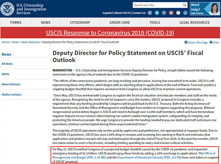Image resolution: width=221 pixels, height=164 pixels.
Task: Open the NEWS menu
Action: coord(46,22)
